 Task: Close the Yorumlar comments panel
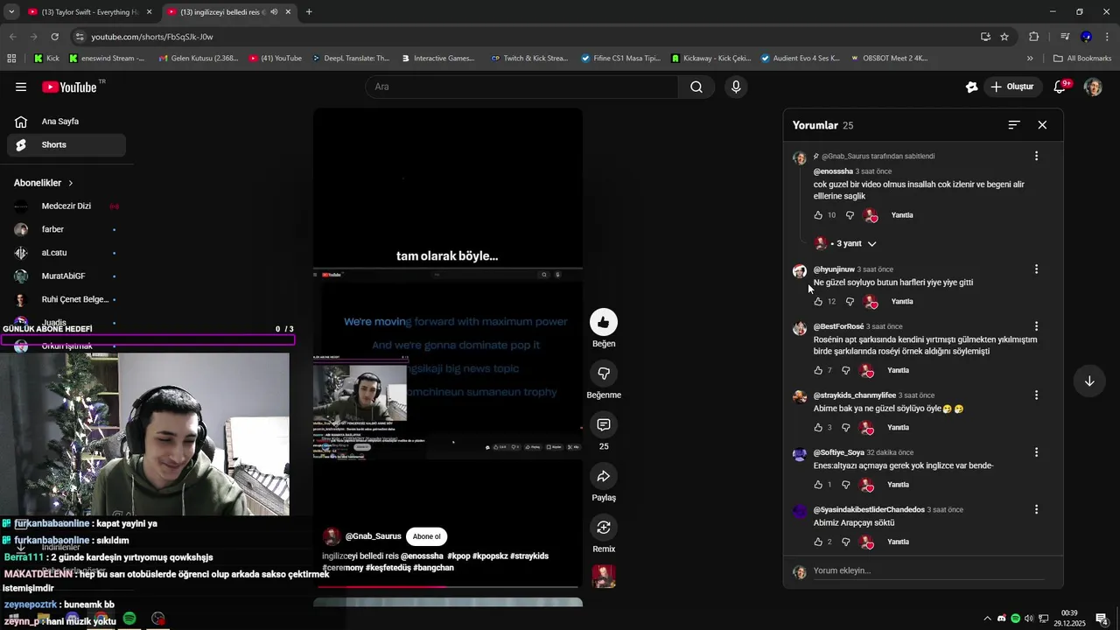click(x=1042, y=125)
